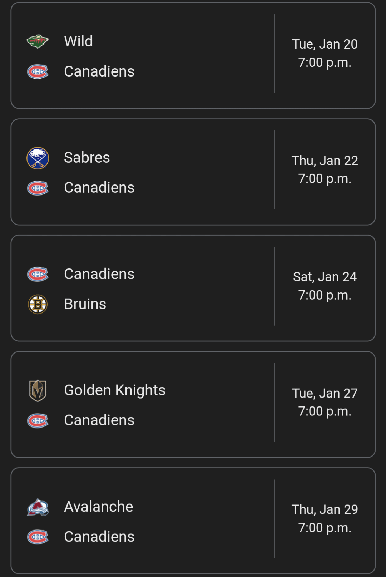
Task: Open the Thu, Jan 22 game date
Action: coord(325,161)
